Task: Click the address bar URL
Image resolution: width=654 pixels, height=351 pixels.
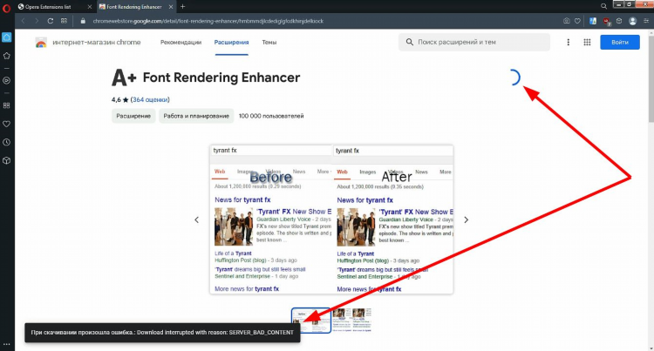Action: point(208,21)
